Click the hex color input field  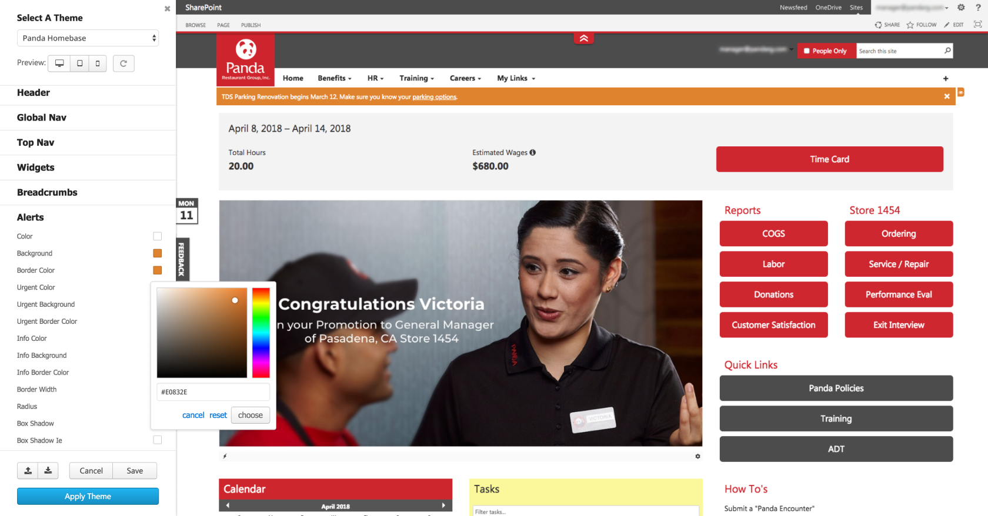[x=213, y=392]
